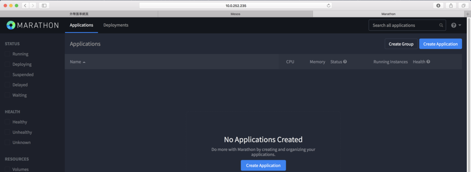471x172 pixels.
Task: Sort by Memory column header
Action: click(x=317, y=62)
